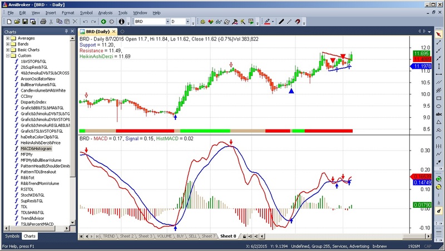Select RSITDL formula in tree
The width and height of the screenshot is (445, 251).
click(27, 189)
